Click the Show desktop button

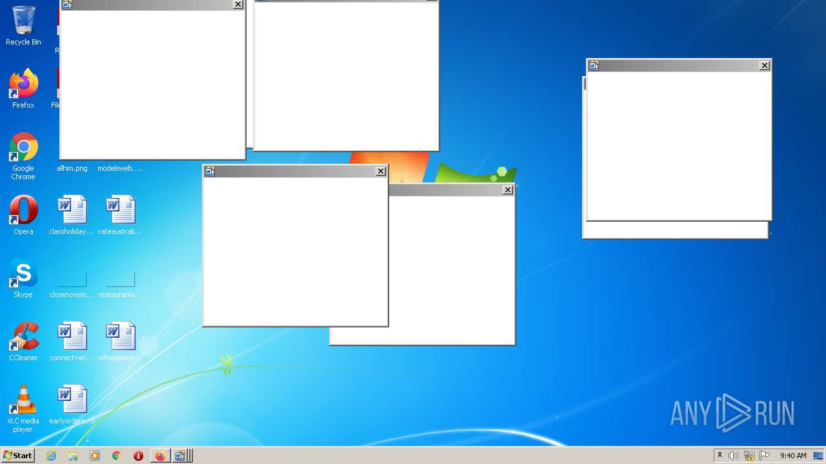(819, 456)
